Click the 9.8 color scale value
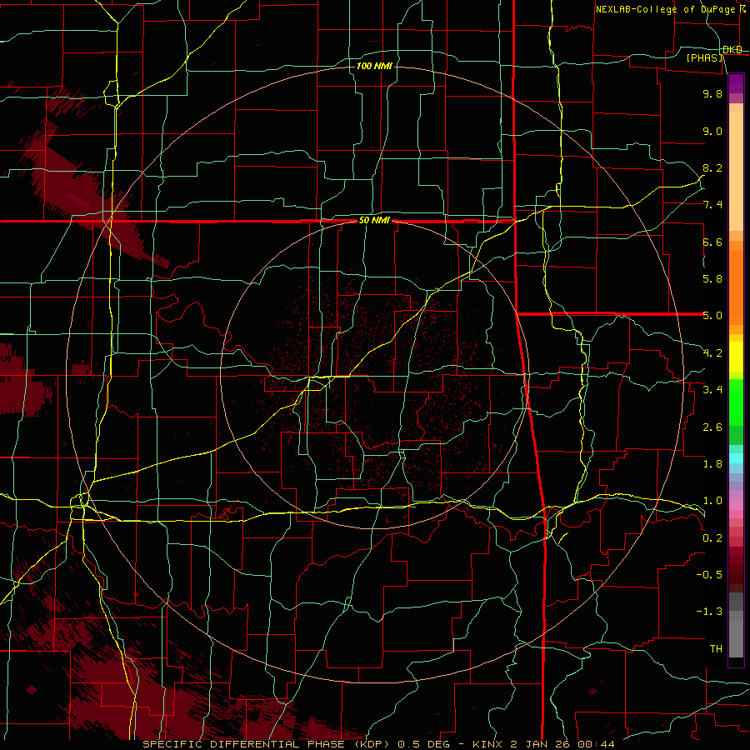The height and width of the screenshot is (750, 750). [712, 93]
